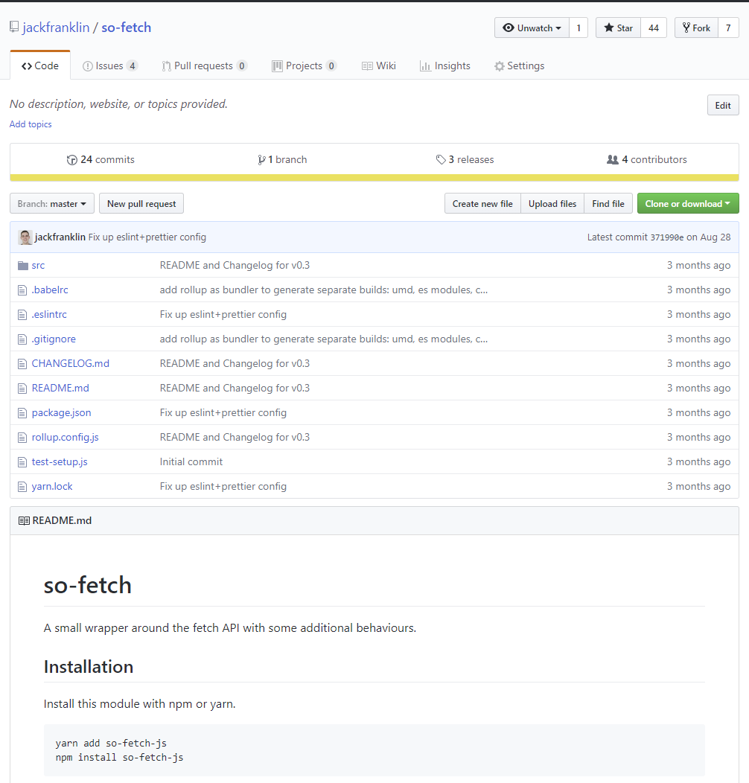Open the .babelrc file
Screen dimensions: 749x783
[x=50, y=290]
